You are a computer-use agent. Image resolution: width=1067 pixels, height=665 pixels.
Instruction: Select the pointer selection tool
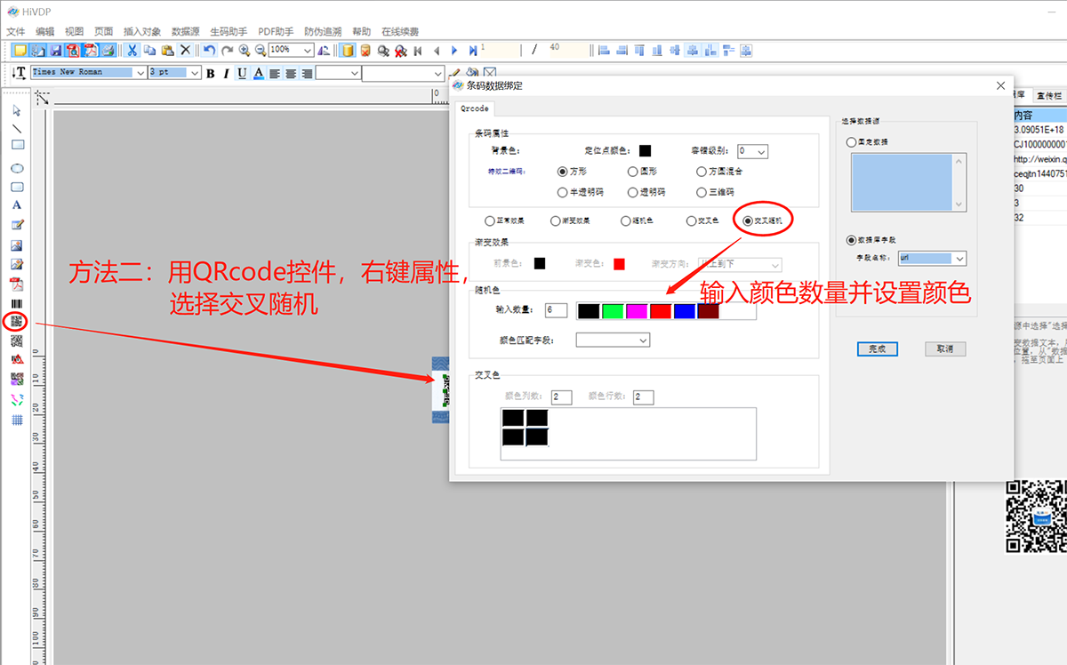[17, 111]
